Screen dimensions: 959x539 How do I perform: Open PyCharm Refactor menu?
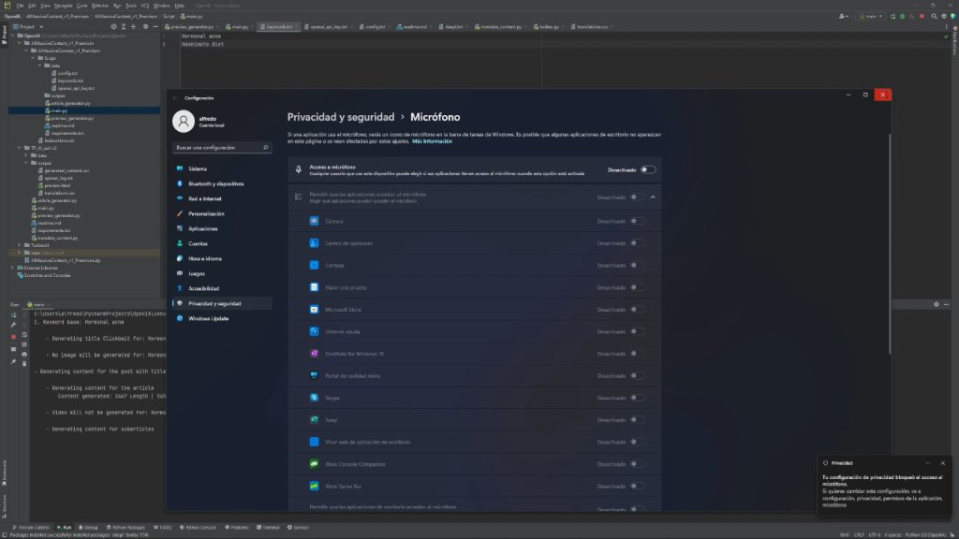coord(99,6)
